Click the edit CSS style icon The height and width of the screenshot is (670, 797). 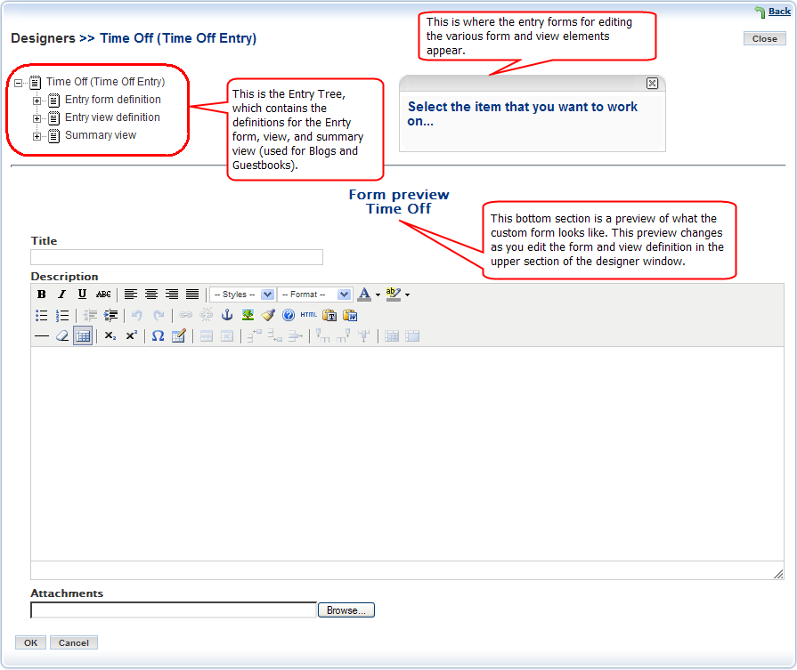pyautogui.click(x=178, y=336)
